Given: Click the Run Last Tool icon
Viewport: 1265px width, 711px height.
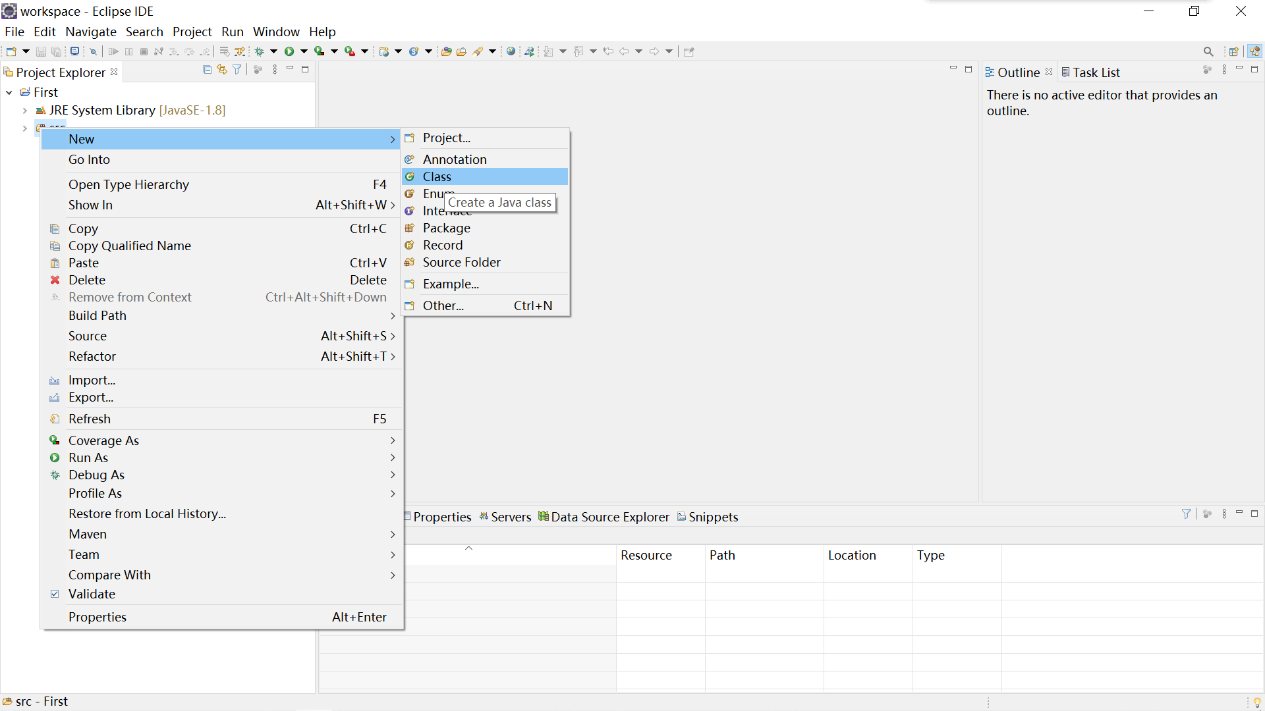Looking at the screenshot, I should point(349,51).
